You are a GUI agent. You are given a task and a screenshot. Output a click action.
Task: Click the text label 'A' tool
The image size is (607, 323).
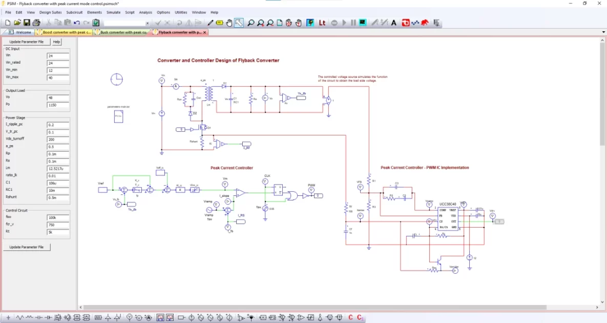pyautogui.click(x=394, y=23)
